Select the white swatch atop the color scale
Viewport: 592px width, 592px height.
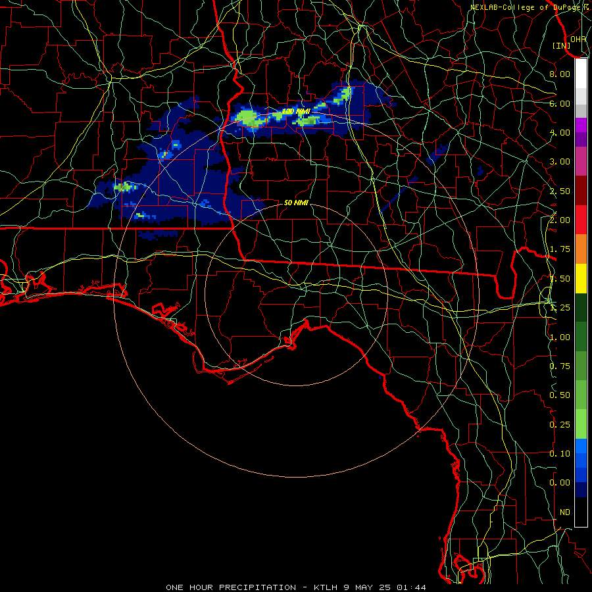[x=581, y=74]
